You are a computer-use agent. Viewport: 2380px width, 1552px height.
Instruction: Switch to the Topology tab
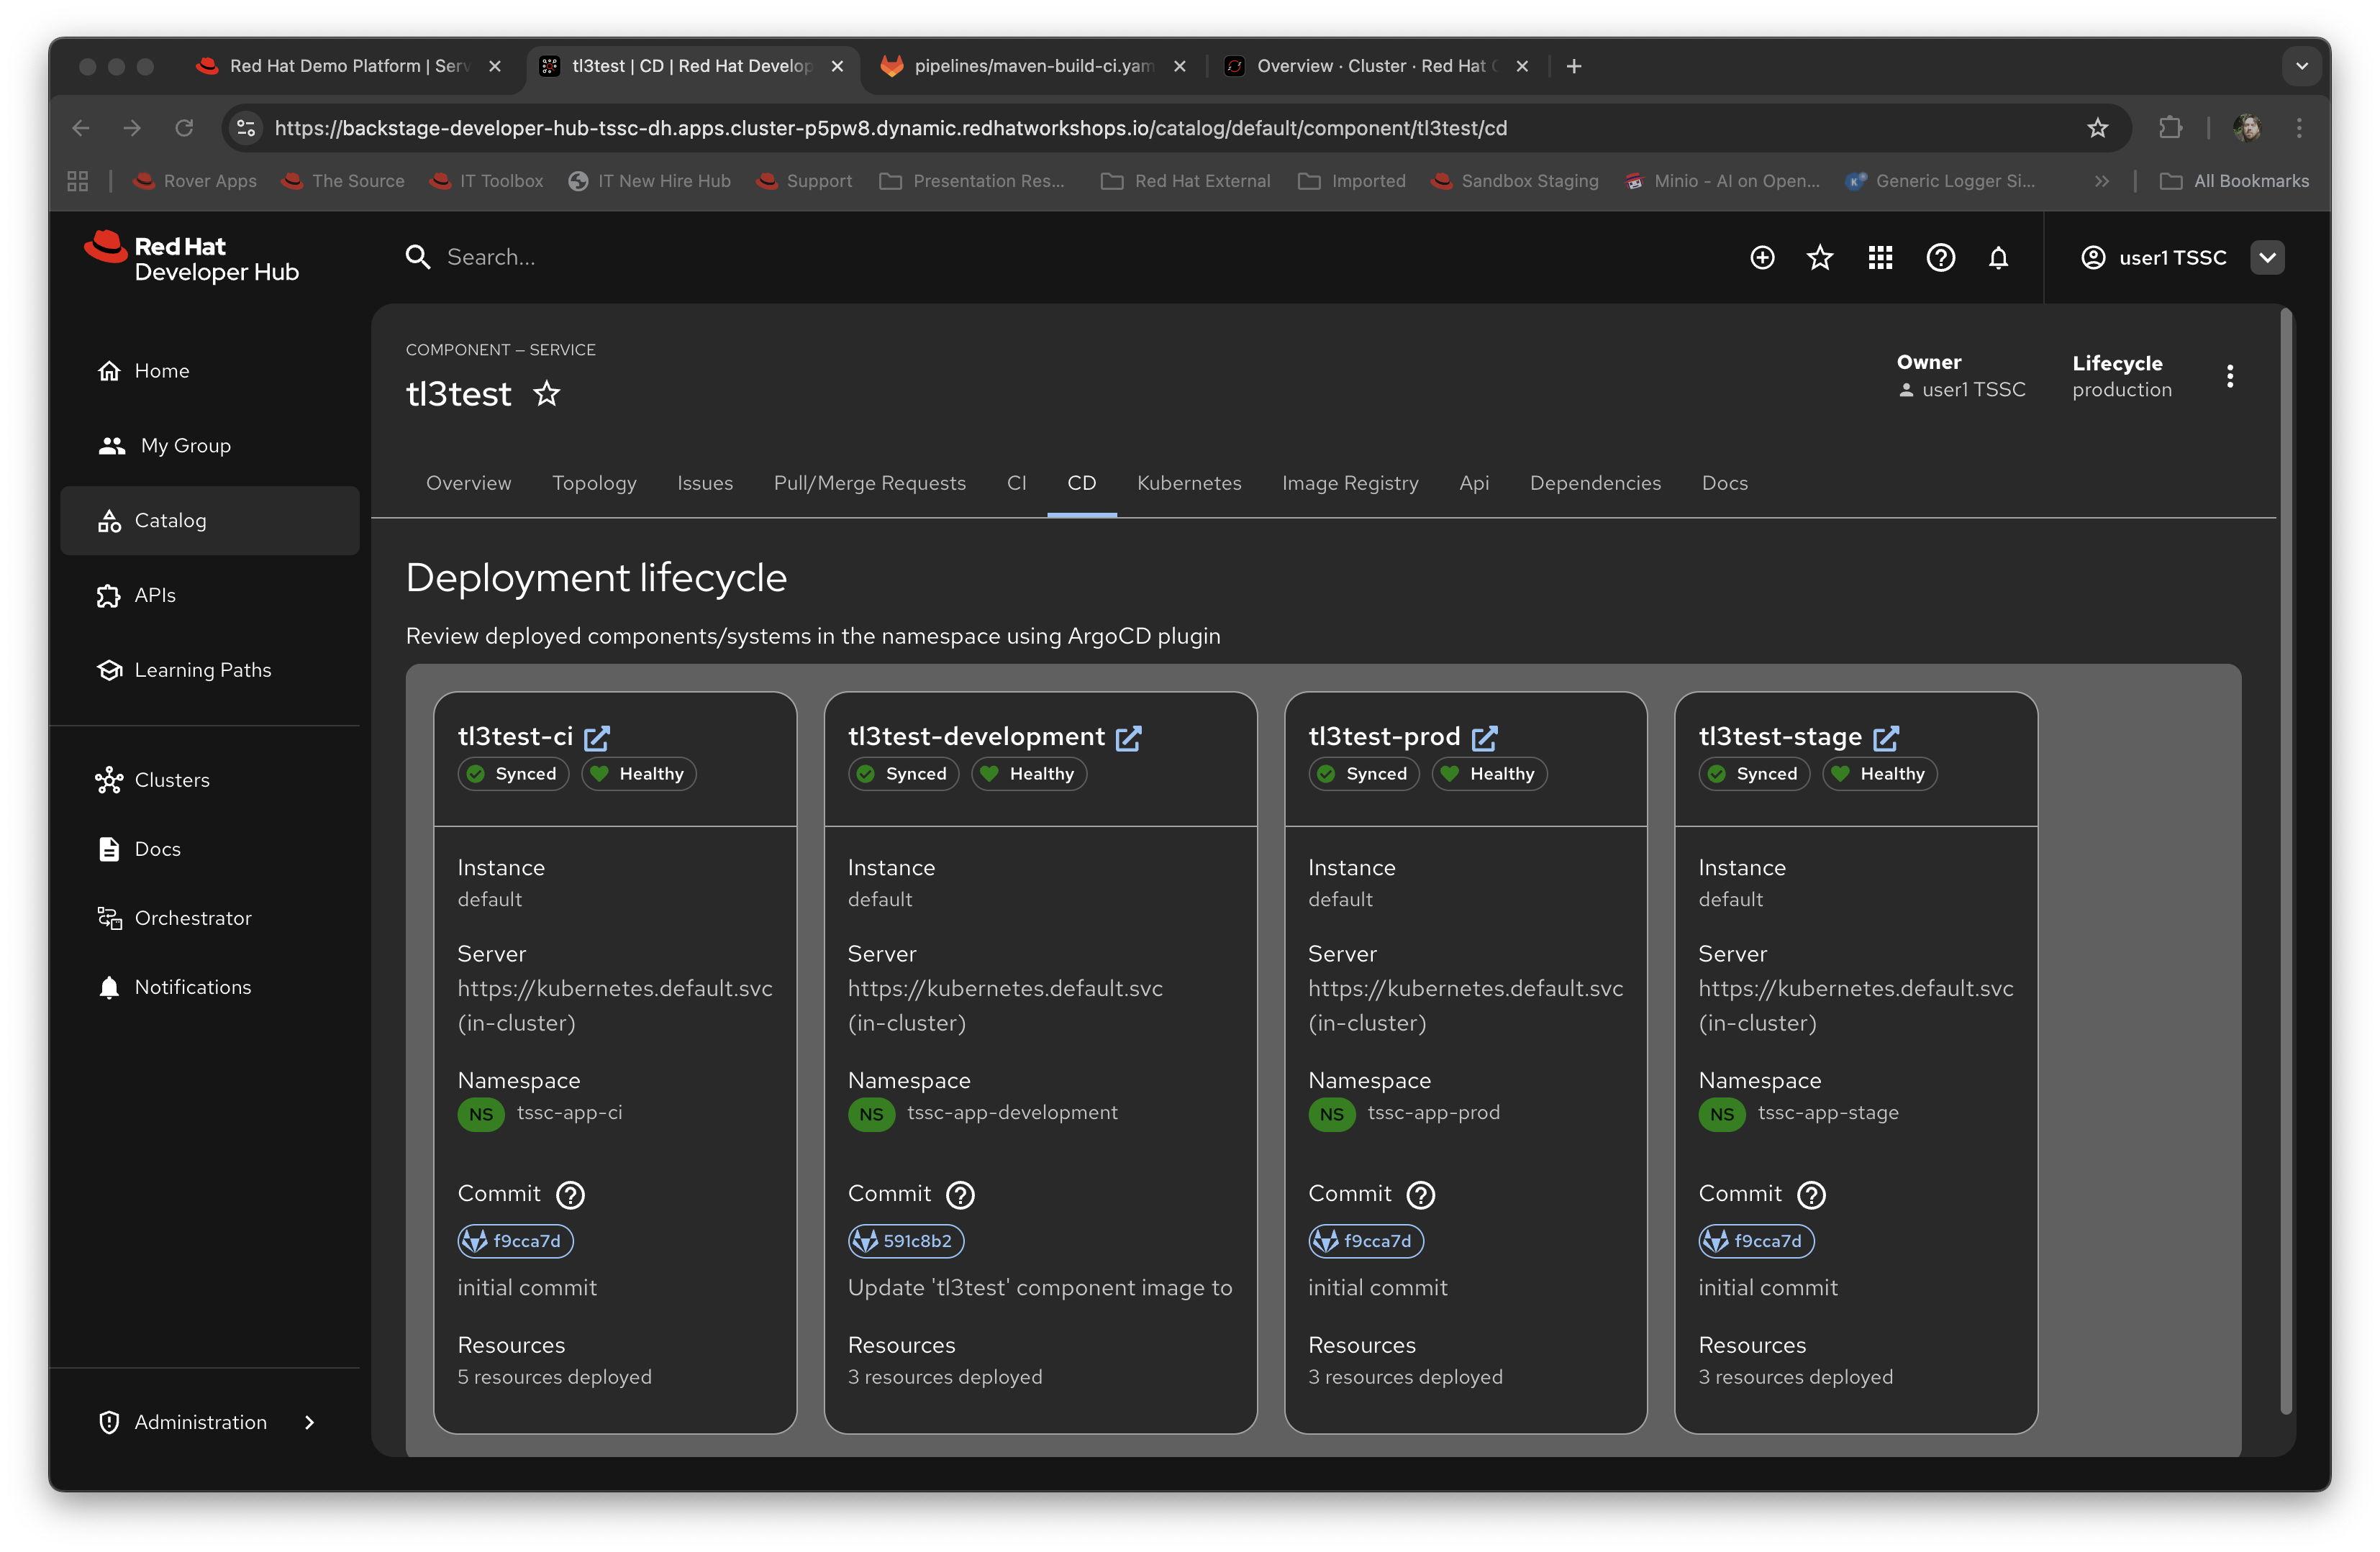594,483
